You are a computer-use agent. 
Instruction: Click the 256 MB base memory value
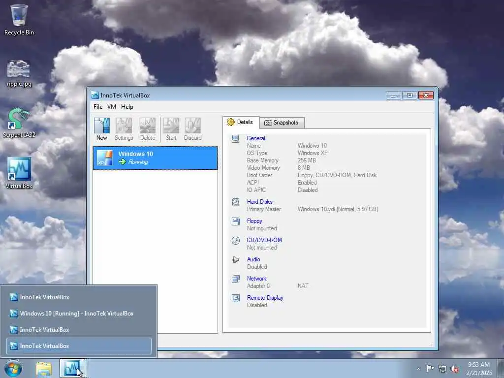[x=307, y=160]
